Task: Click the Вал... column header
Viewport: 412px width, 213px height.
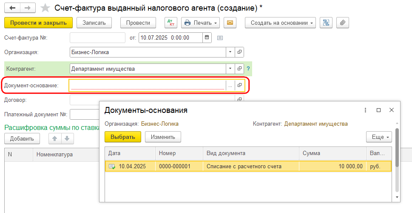Action: coord(379,153)
